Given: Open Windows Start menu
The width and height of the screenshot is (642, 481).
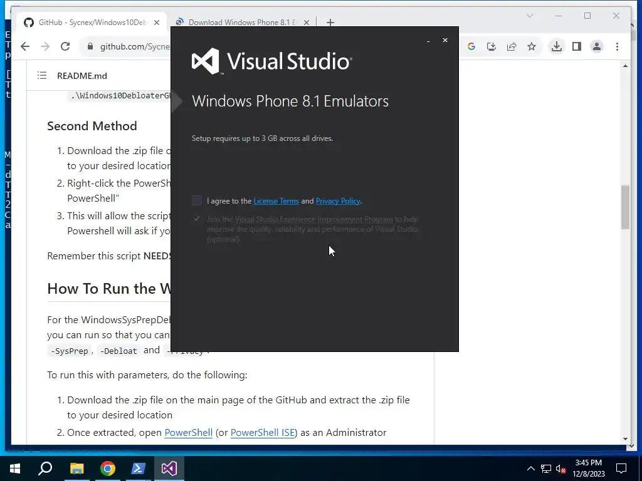Looking at the screenshot, I should click(x=15, y=468).
